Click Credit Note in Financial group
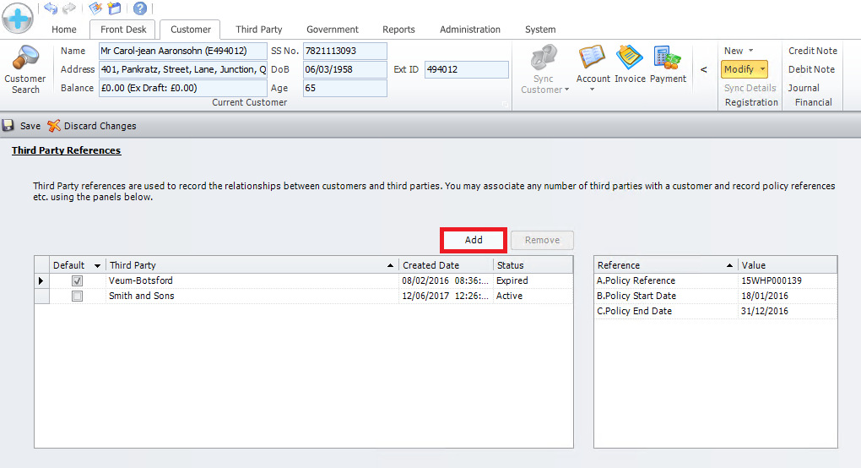Viewport: 861px width, 468px height. pyautogui.click(x=811, y=51)
